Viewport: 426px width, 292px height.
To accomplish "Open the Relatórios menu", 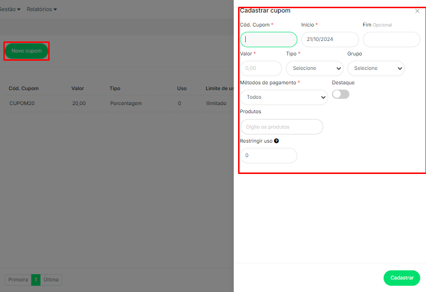I will [x=41, y=9].
